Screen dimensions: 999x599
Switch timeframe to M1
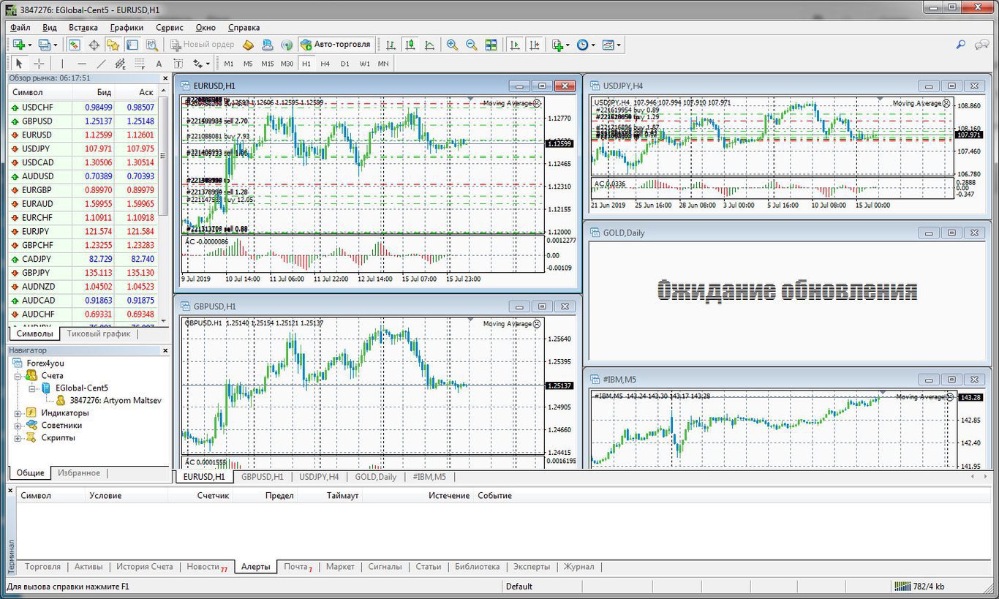229,64
